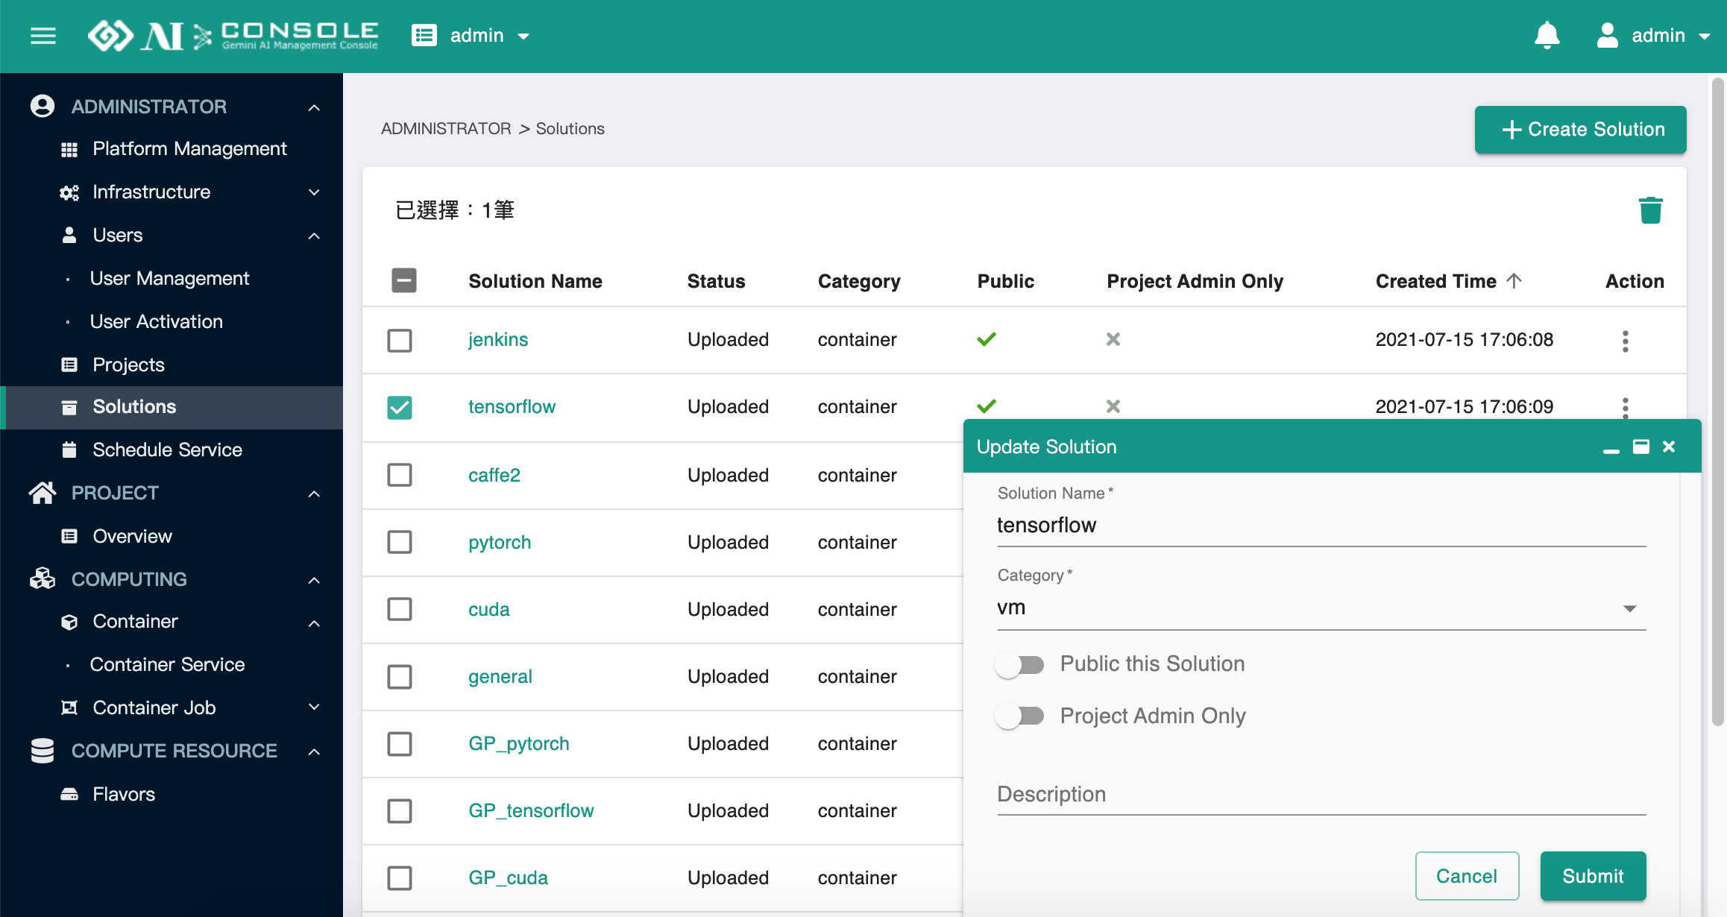Sort by Created Time arrow
The width and height of the screenshot is (1727, 917).
(x=1514, y=281)
